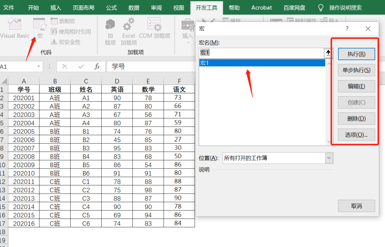The image size is (385, 247).
Task: Open Excel 加载项 manager
Action: (128, 29)
